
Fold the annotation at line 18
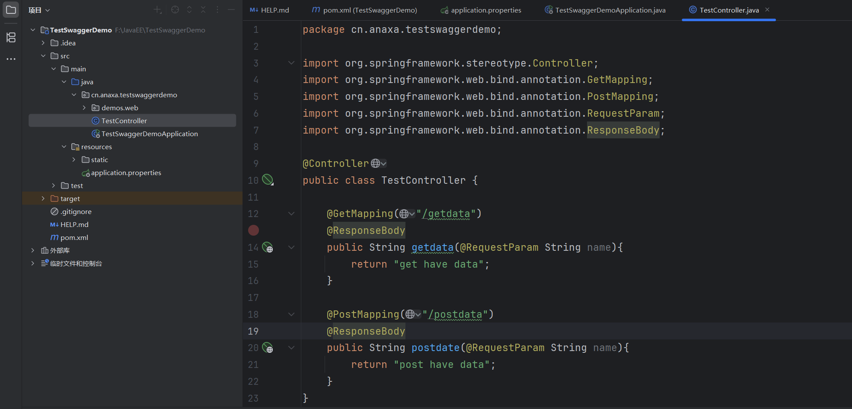point(291,314)
